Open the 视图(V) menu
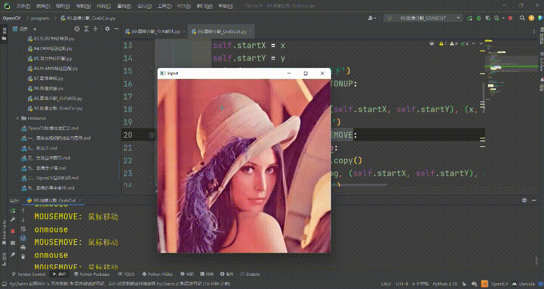 click(x=63, y=6)
